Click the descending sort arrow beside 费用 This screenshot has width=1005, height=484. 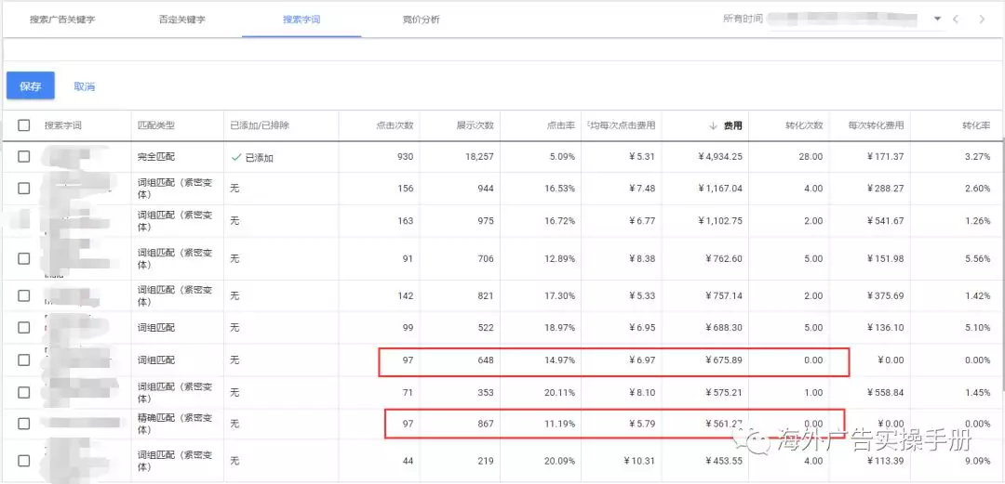[x=713, y=125]
